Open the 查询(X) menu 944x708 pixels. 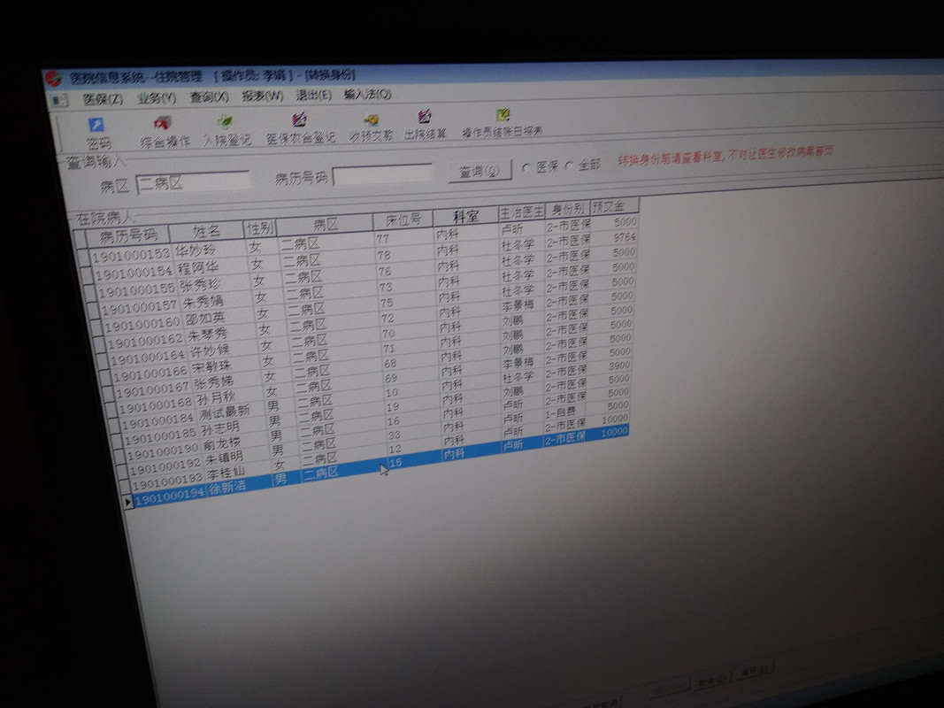pos(209,96)
